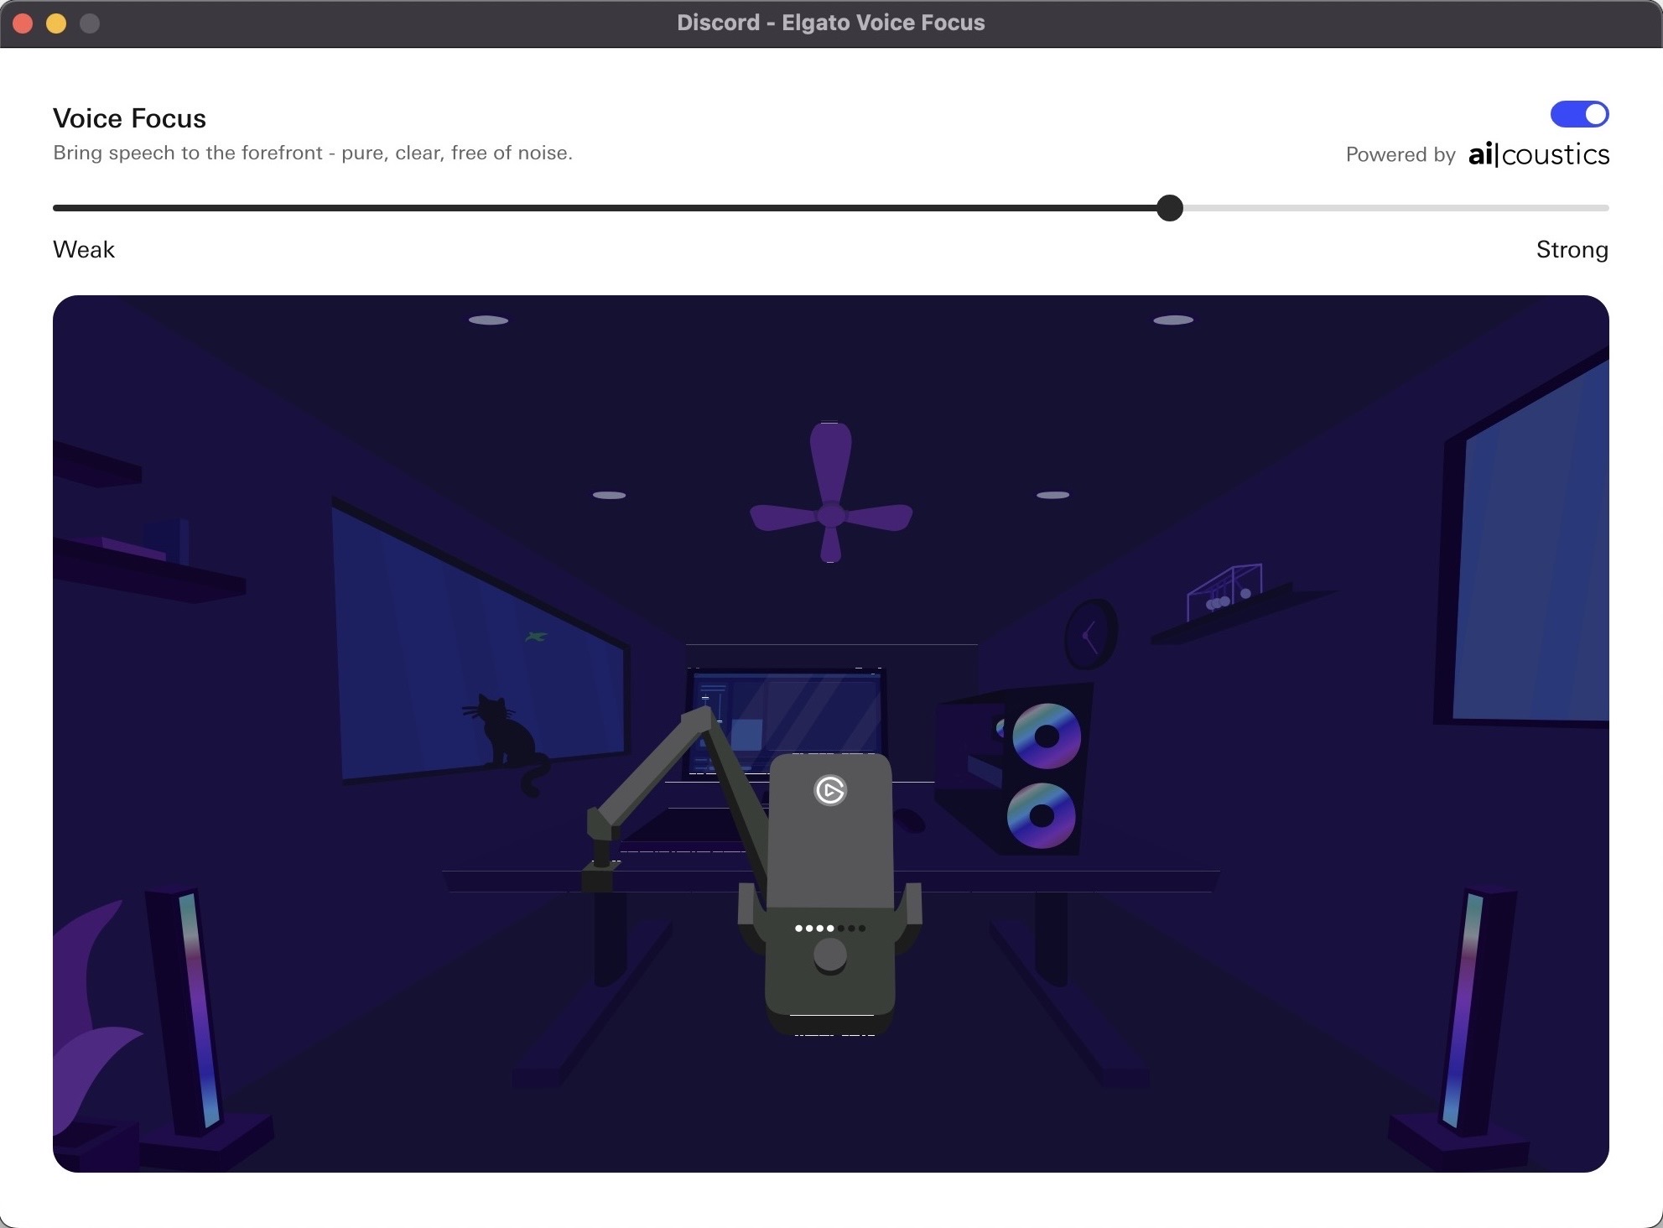This screenshot has height=1228, width=1663.
Task: Click the Voice Focus heading text
Action: click(x=129, y=118)
